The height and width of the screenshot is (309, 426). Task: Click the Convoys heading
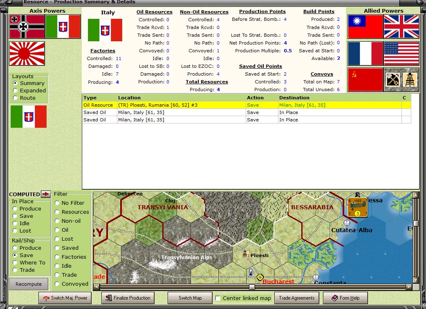322,74
